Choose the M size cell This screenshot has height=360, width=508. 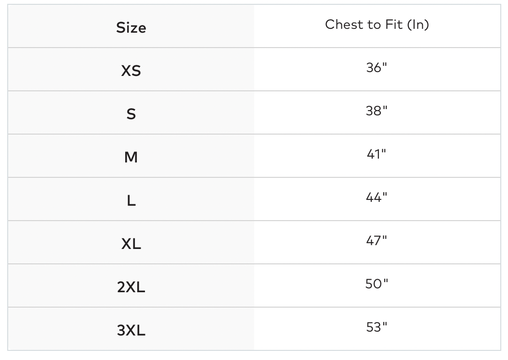[x=131, y=158]
